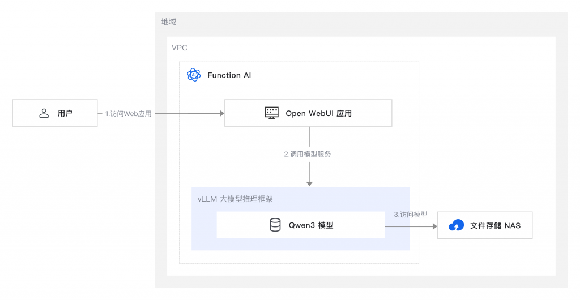Click the NAS blue cloud icon

coord(456,225)
